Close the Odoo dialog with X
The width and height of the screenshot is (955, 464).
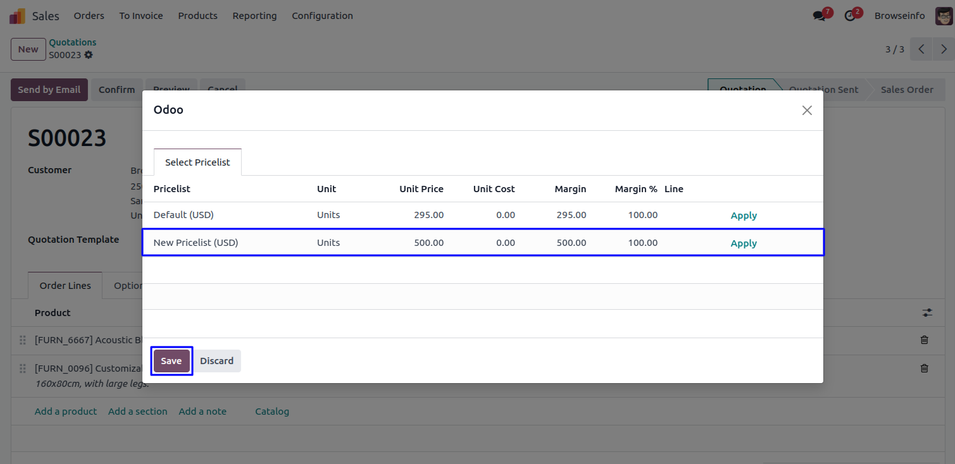[x=807, y=111]
